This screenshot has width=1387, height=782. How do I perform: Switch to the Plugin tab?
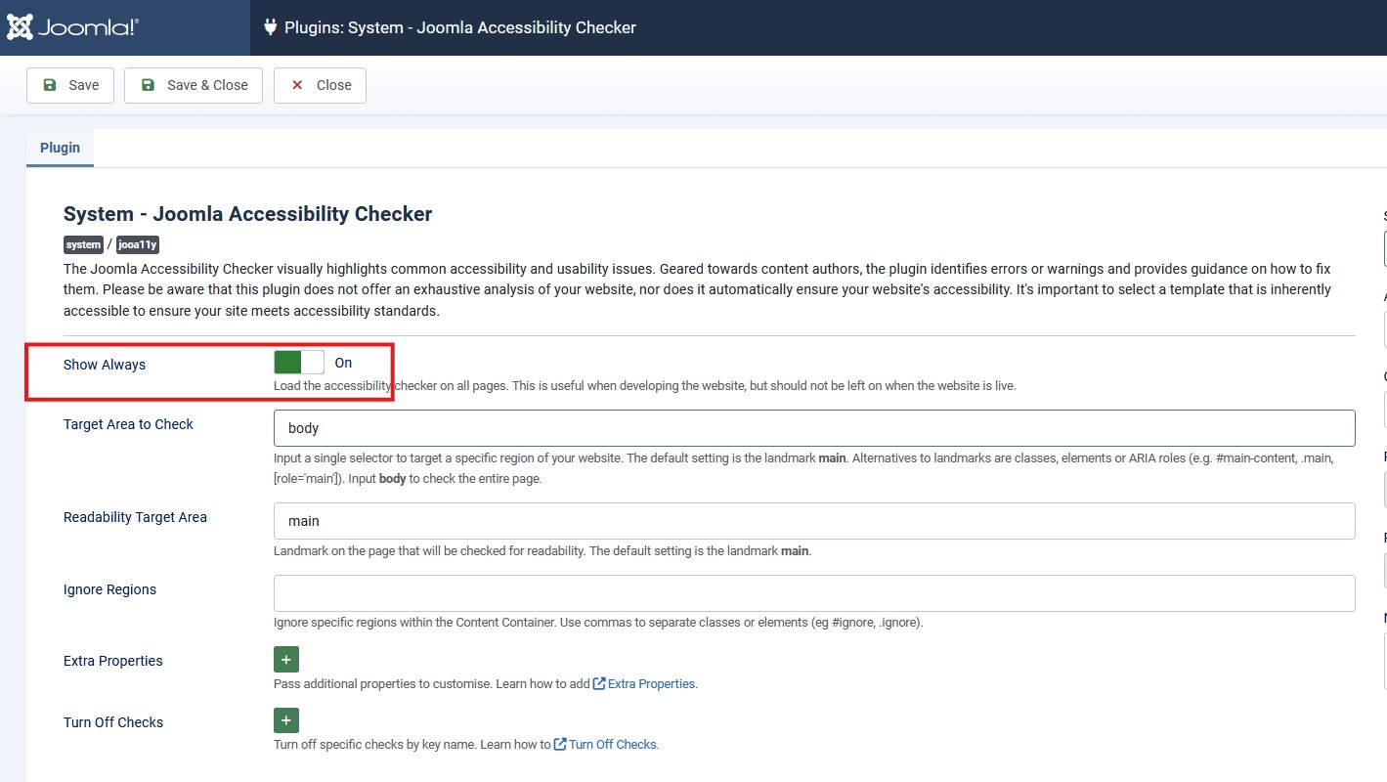(60, 148)
